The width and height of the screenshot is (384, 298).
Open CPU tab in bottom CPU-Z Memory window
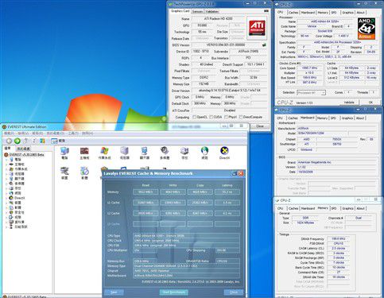tap(281, 208)
